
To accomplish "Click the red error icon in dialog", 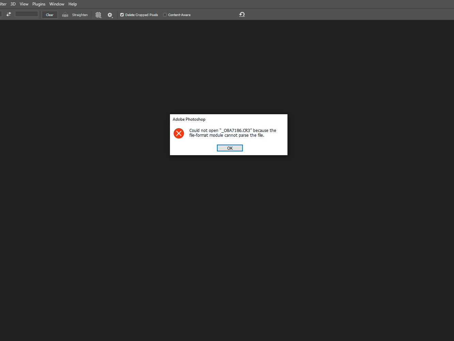I will tap(179, 133).
